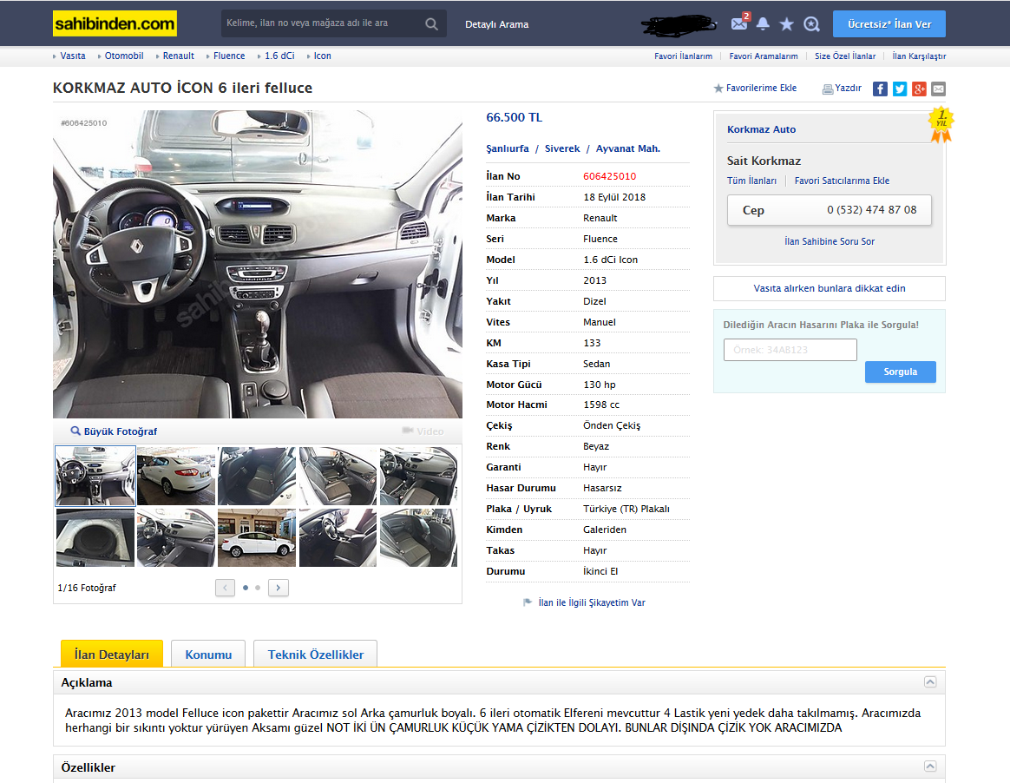Click the main dashboard photo
This screenshot has width=1010, height=783.
click(x=258, y=264)
